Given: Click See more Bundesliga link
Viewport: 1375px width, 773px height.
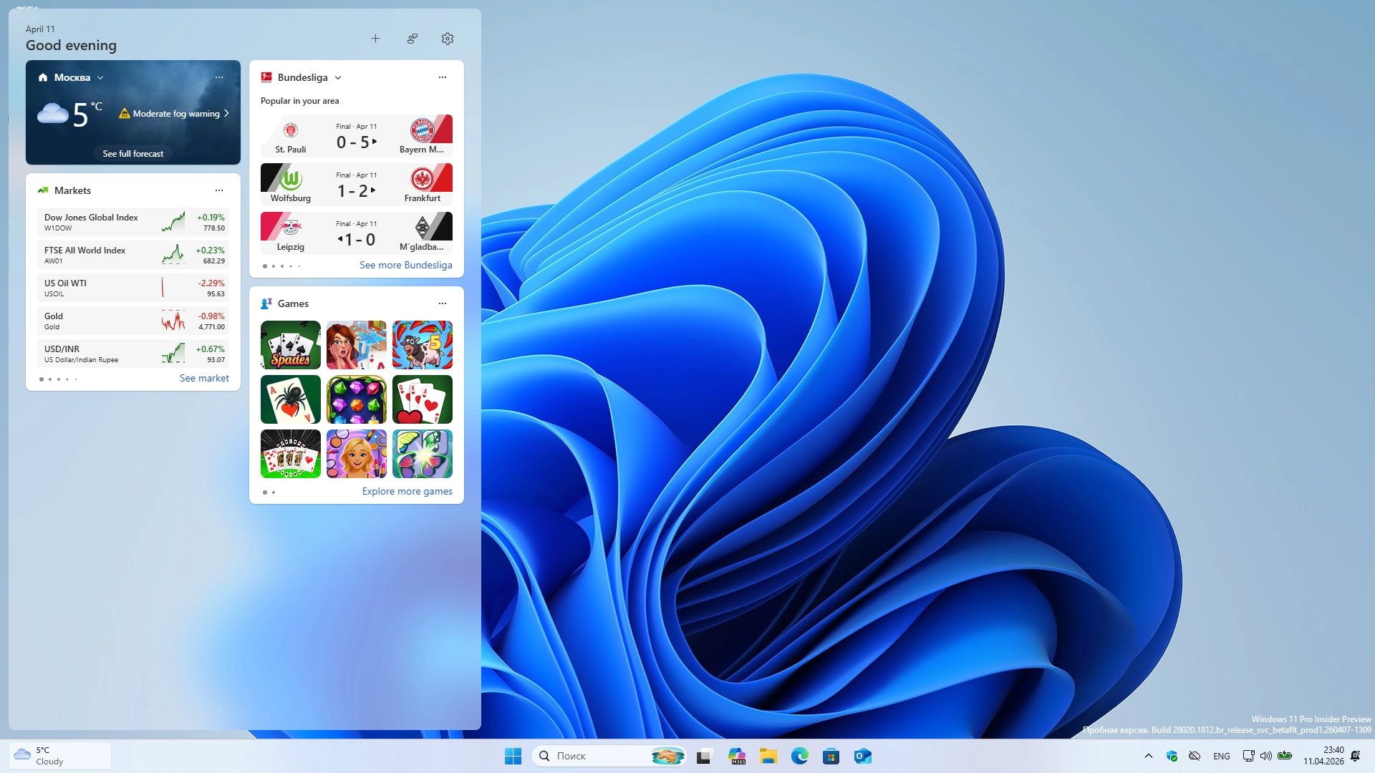Looking at the screenshot, I should click(405, 265).
